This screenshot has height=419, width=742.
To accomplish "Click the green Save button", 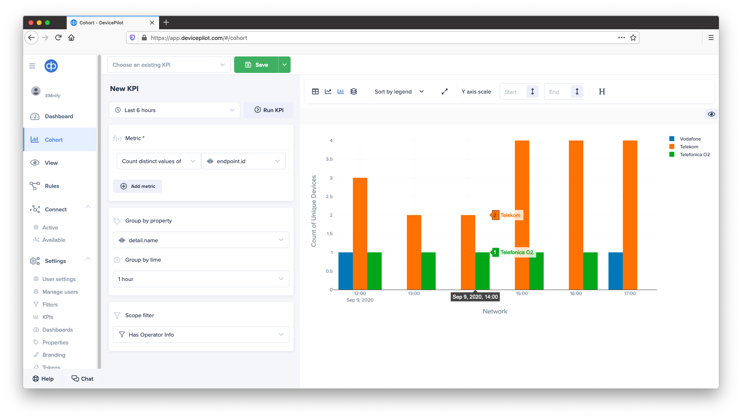I will tap(256, 65).
